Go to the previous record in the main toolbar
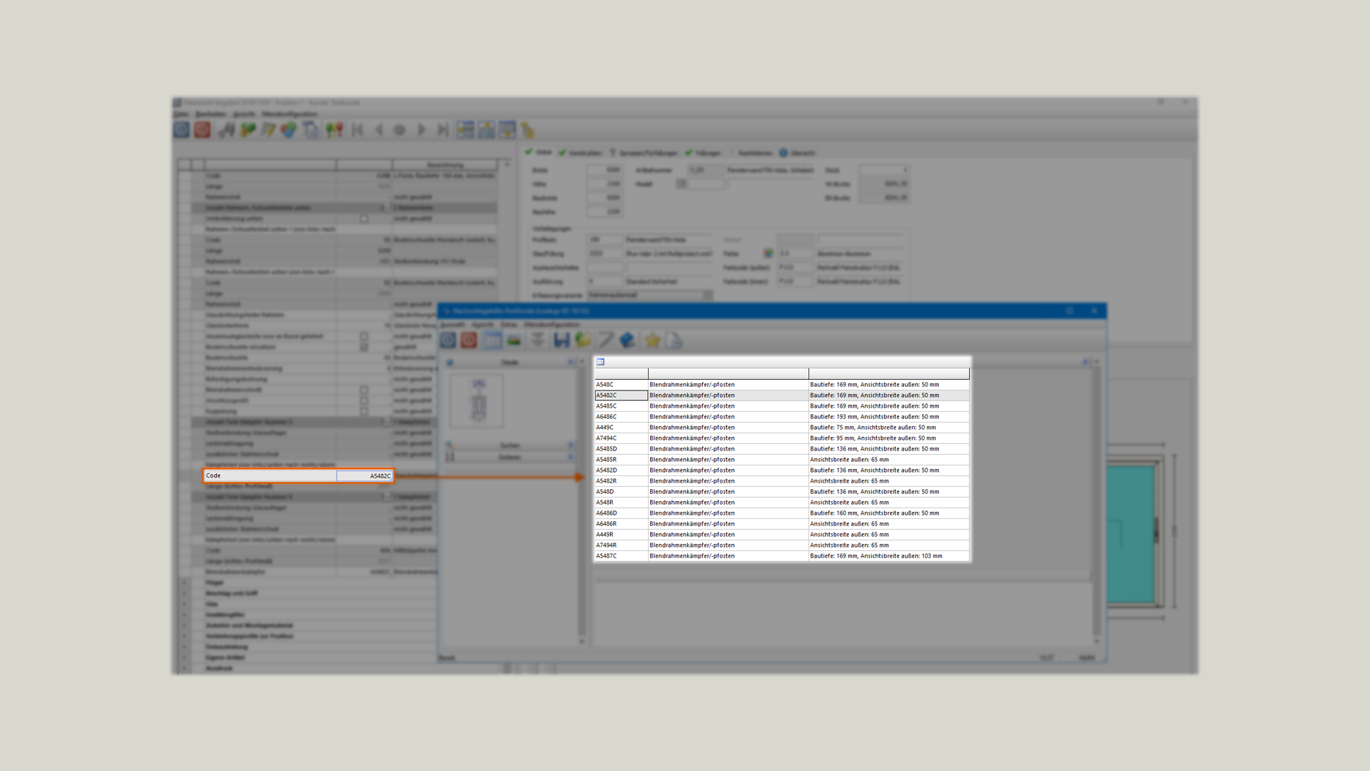 coord(379,129)
